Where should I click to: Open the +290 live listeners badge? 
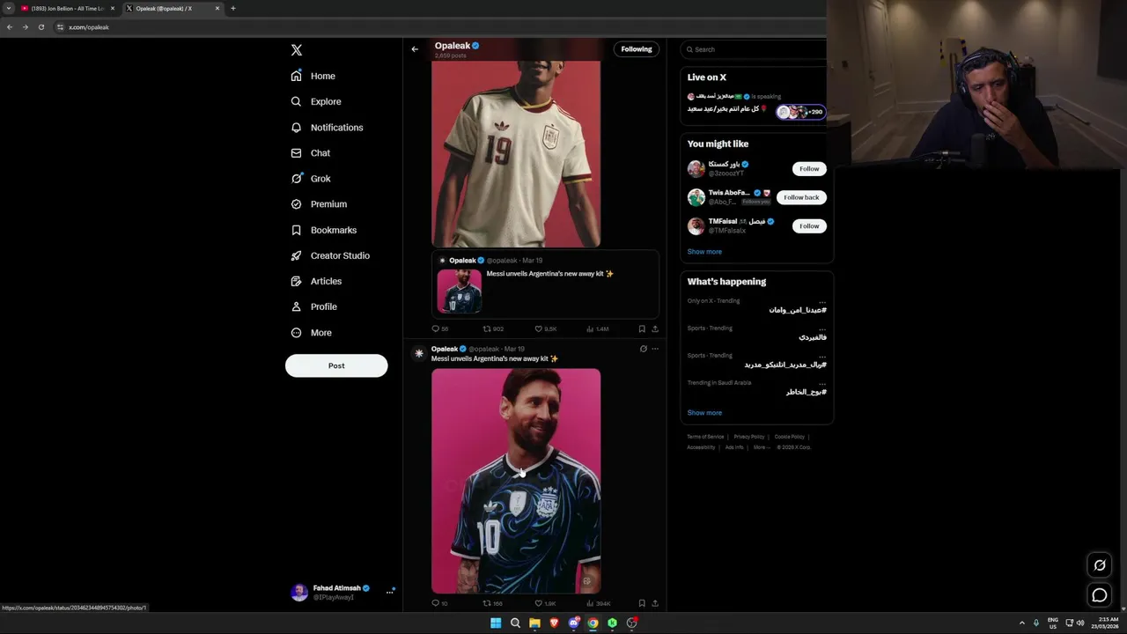(800, 112)
